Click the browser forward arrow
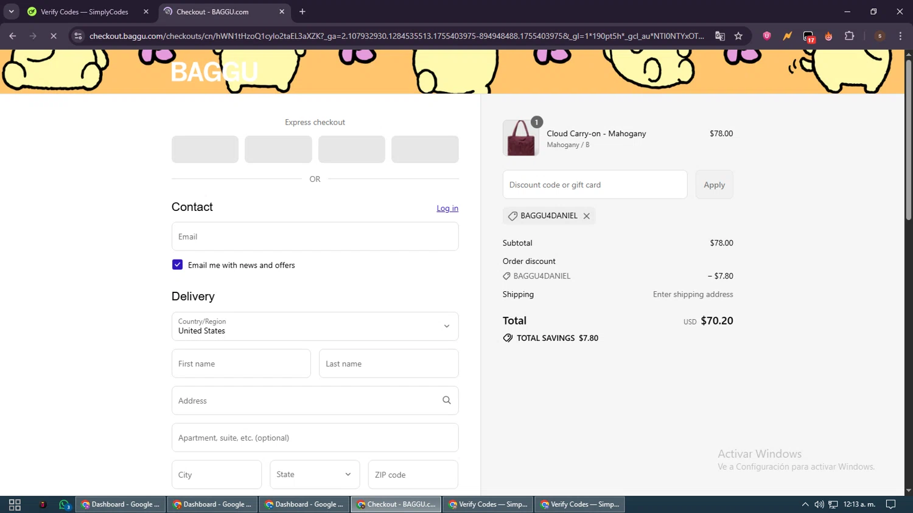Viewport: 913px width, 513px height. click(x=33, y=36)
